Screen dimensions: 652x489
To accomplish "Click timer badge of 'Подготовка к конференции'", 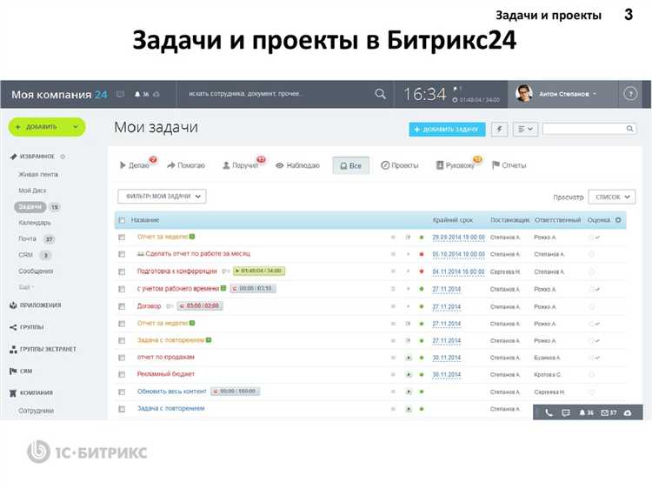I will [259, 271].
